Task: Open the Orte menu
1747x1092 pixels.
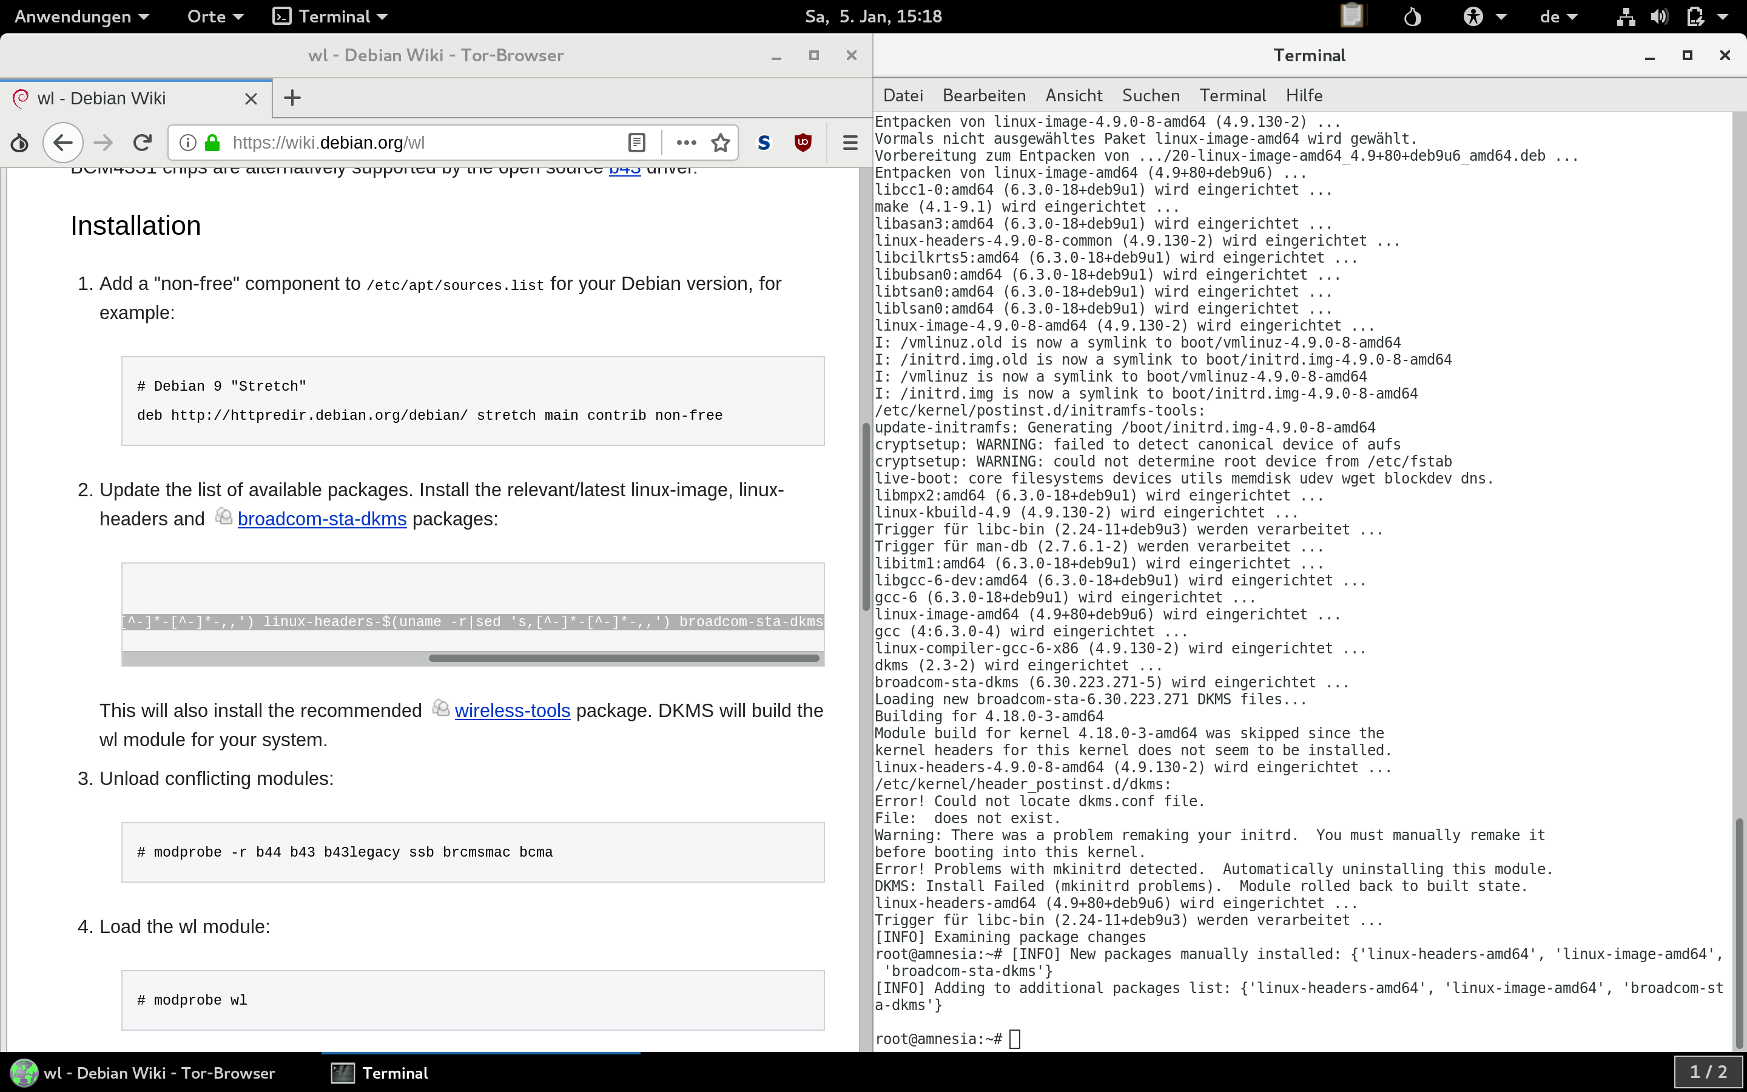Action: click(215, 16)
